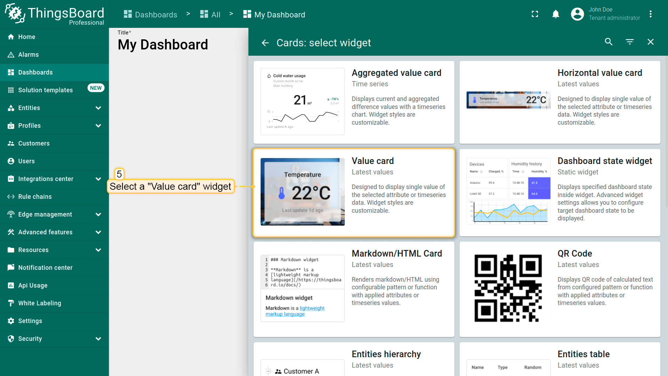
Task: Click the search icon in widget panel
Action: tap(609, 42)
